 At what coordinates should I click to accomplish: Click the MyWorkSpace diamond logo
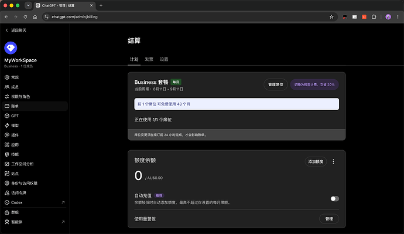(11, 48)
